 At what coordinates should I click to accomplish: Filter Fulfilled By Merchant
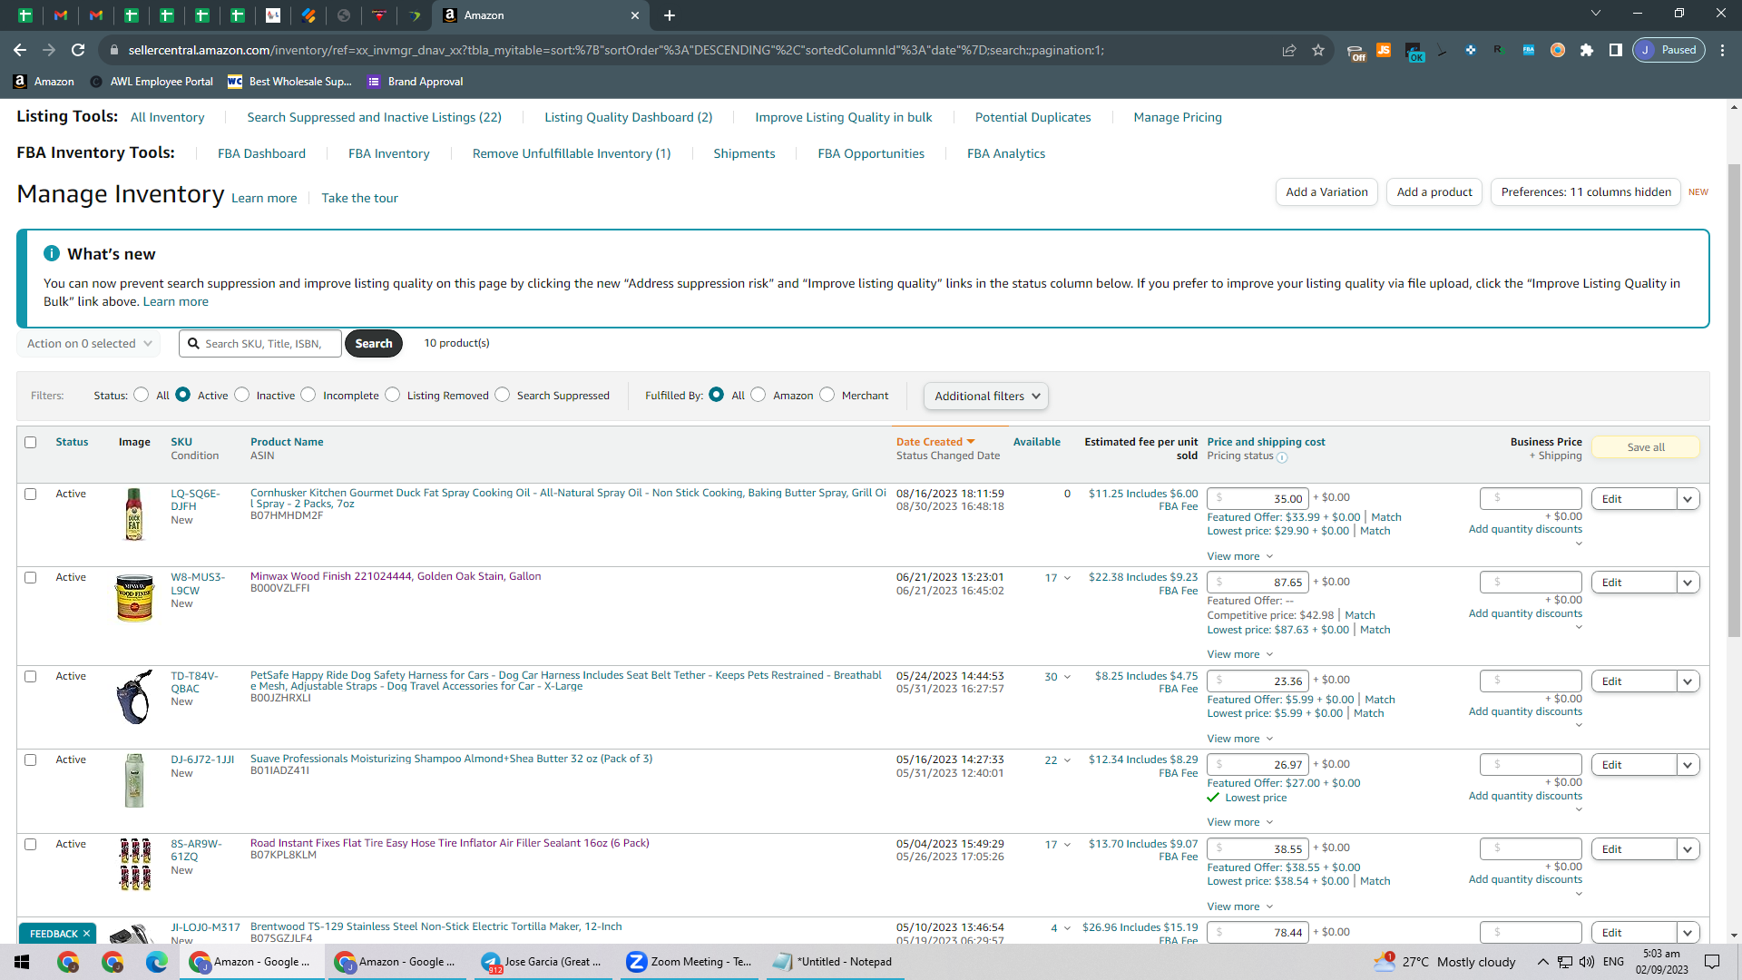pyautogui.click(x=827, y=395)
